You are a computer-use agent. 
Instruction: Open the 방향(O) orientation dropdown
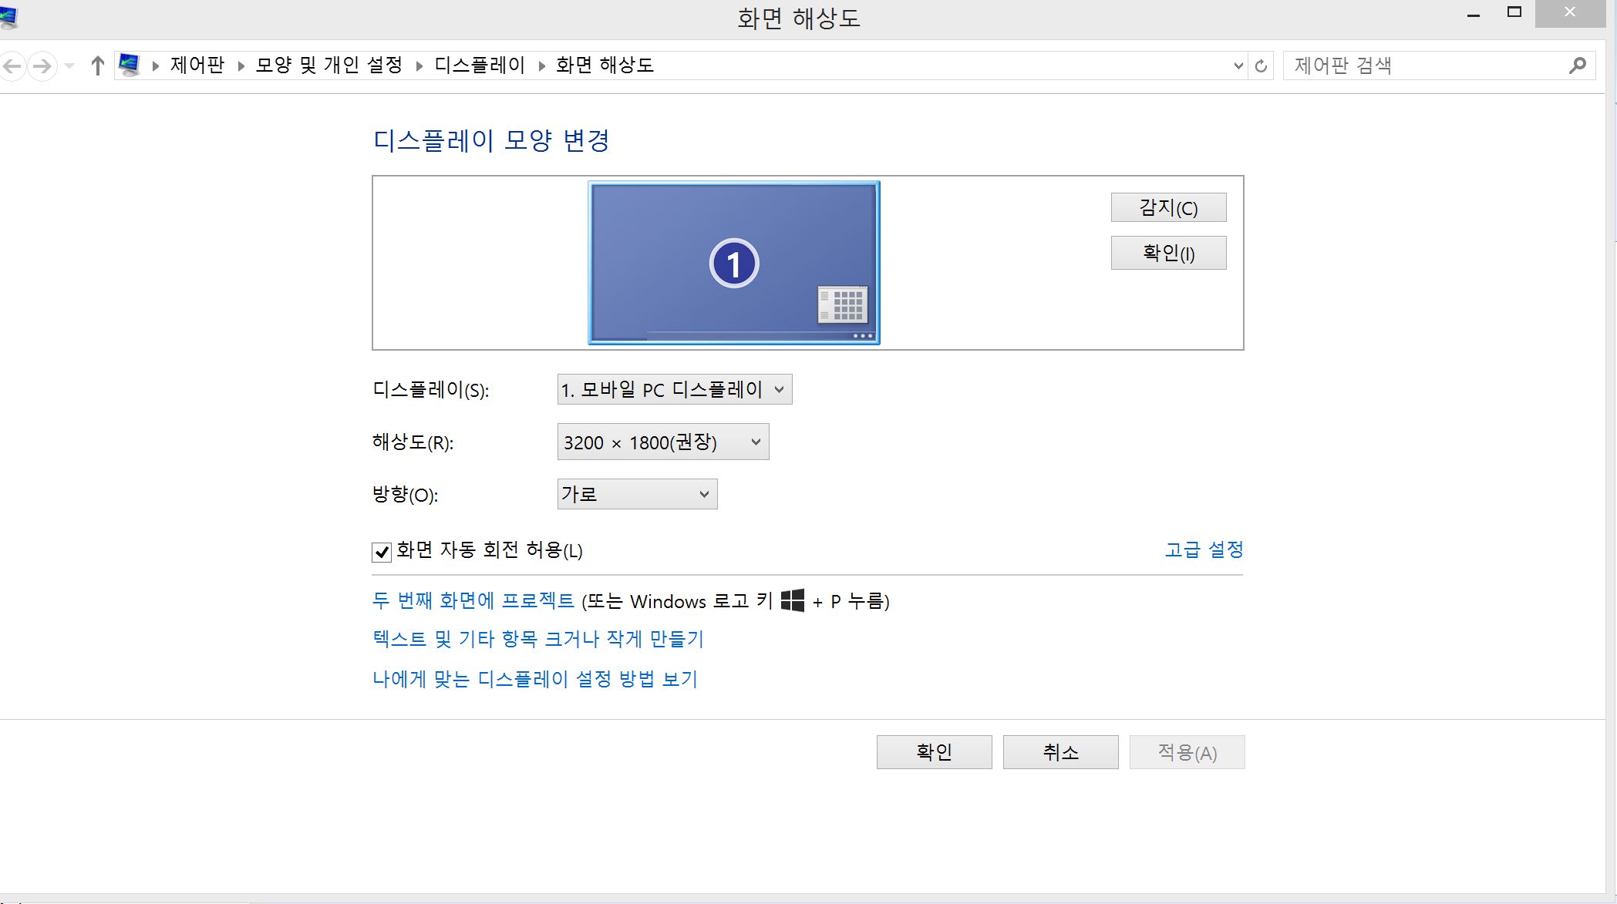tap(637, 494)
